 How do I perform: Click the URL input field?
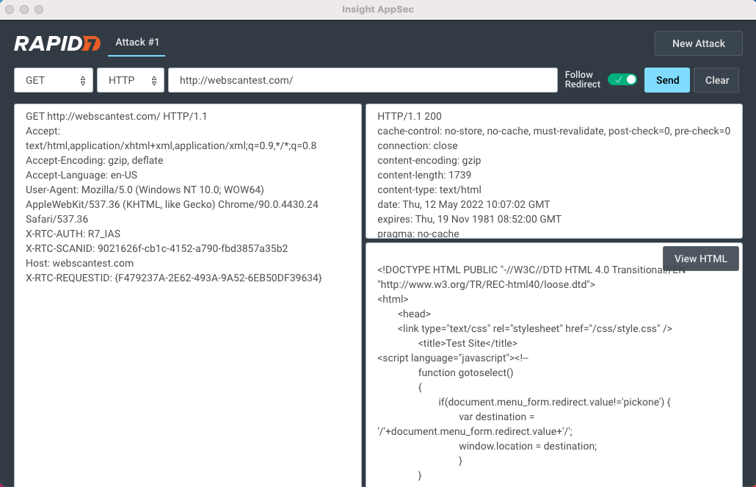(363, 80)
